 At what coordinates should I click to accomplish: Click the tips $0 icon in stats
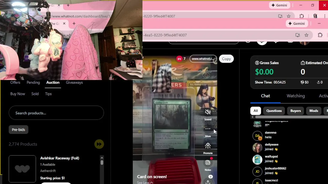pyautogui.click(x=302, y=82)
